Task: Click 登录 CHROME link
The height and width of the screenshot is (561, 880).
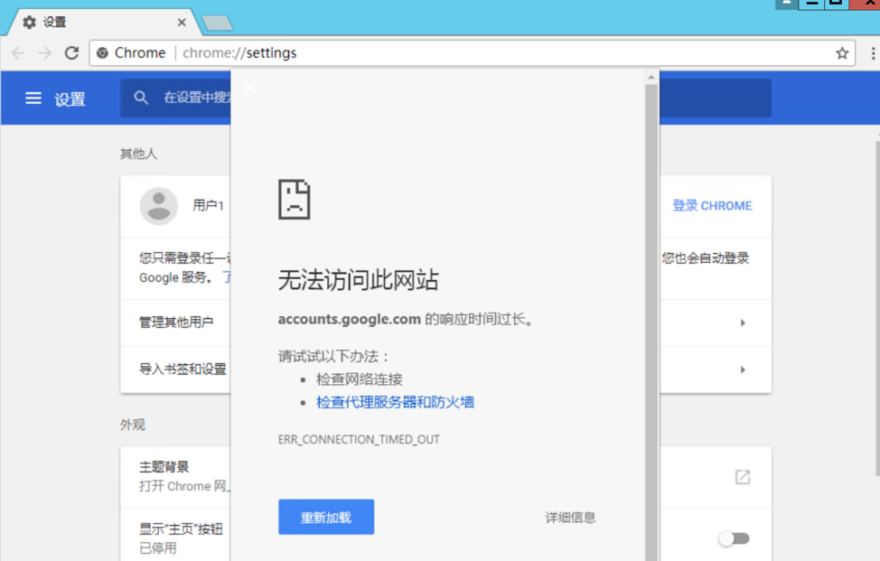Action: [712, 206]
